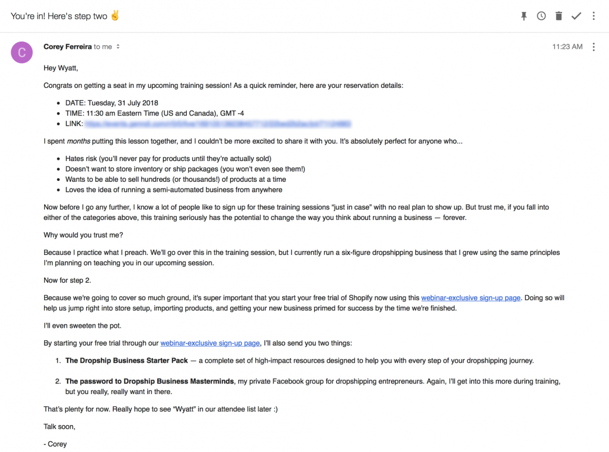Viewport: 609px width, 452px height.
Task: Click the 11:23 AM timestamp
Action: [x=567, y=47]
